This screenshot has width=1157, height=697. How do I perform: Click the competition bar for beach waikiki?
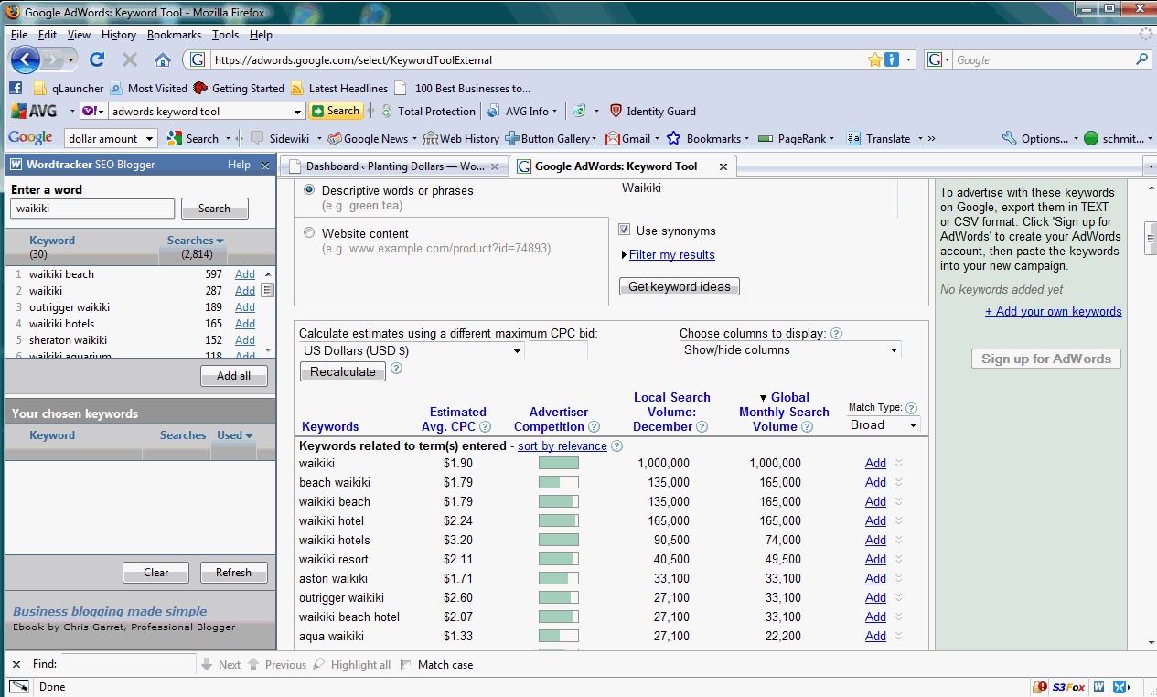pos(559,482)
